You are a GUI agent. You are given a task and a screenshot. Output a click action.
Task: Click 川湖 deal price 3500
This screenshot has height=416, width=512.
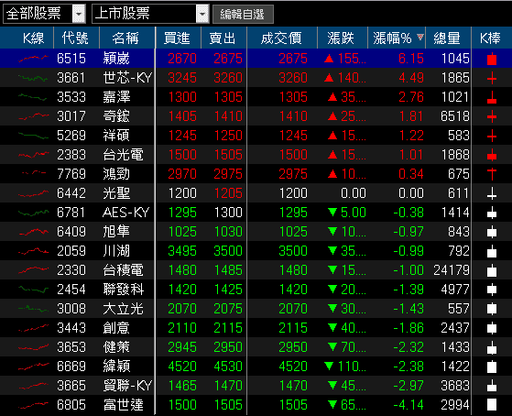tap(293, 251)
